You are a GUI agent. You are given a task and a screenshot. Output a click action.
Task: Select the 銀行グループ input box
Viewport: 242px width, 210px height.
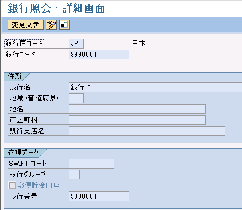tap(74, 175)
